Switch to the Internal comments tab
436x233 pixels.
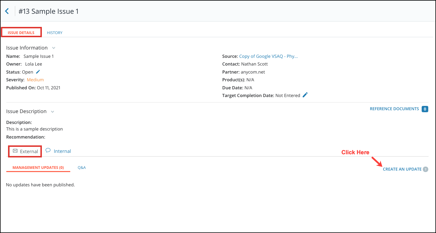point(62,151)
